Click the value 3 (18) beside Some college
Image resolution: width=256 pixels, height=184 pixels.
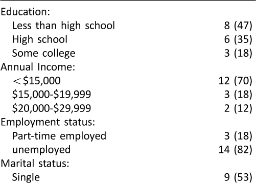pyautogui.click(x=238, y=53)
